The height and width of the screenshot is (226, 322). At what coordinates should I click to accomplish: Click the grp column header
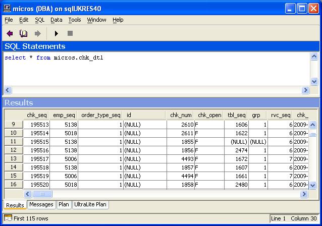pos(258,115)
